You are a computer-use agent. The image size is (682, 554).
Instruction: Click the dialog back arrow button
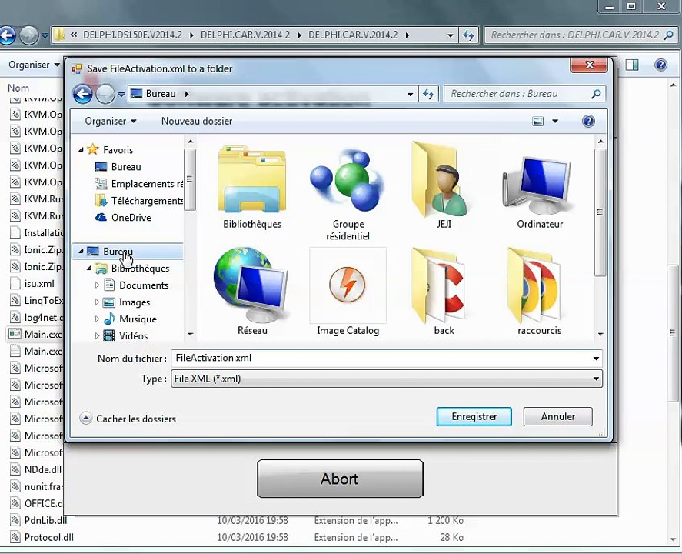pyautogui.click(x=82, y=94)
